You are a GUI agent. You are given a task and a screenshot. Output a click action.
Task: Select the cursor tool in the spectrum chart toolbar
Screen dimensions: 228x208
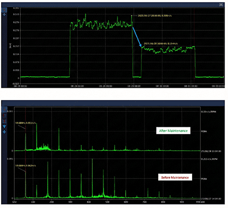coord(5,110)
